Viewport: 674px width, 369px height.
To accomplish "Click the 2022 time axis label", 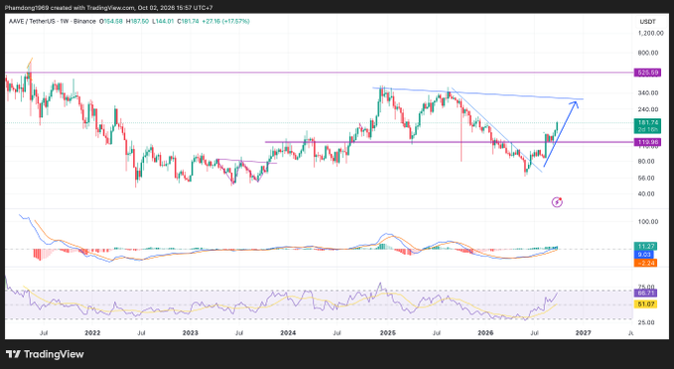I will click(92, 333).
